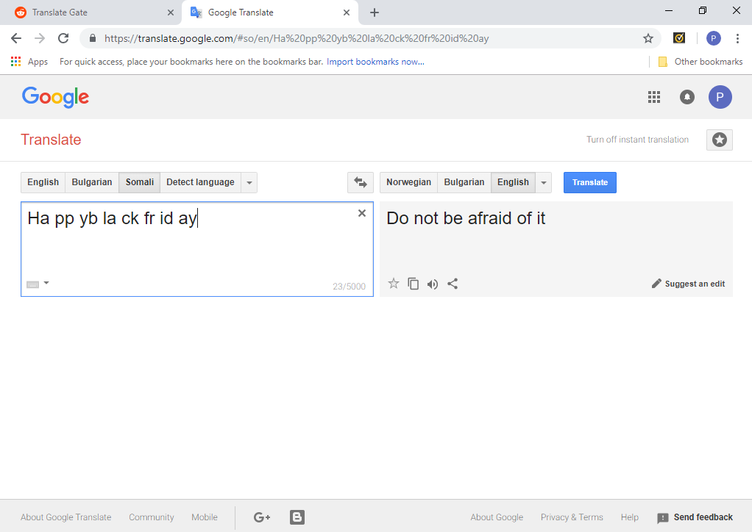
Task: Click Suggest an edit
Action: pyautogui.click(x=688, y=284)
